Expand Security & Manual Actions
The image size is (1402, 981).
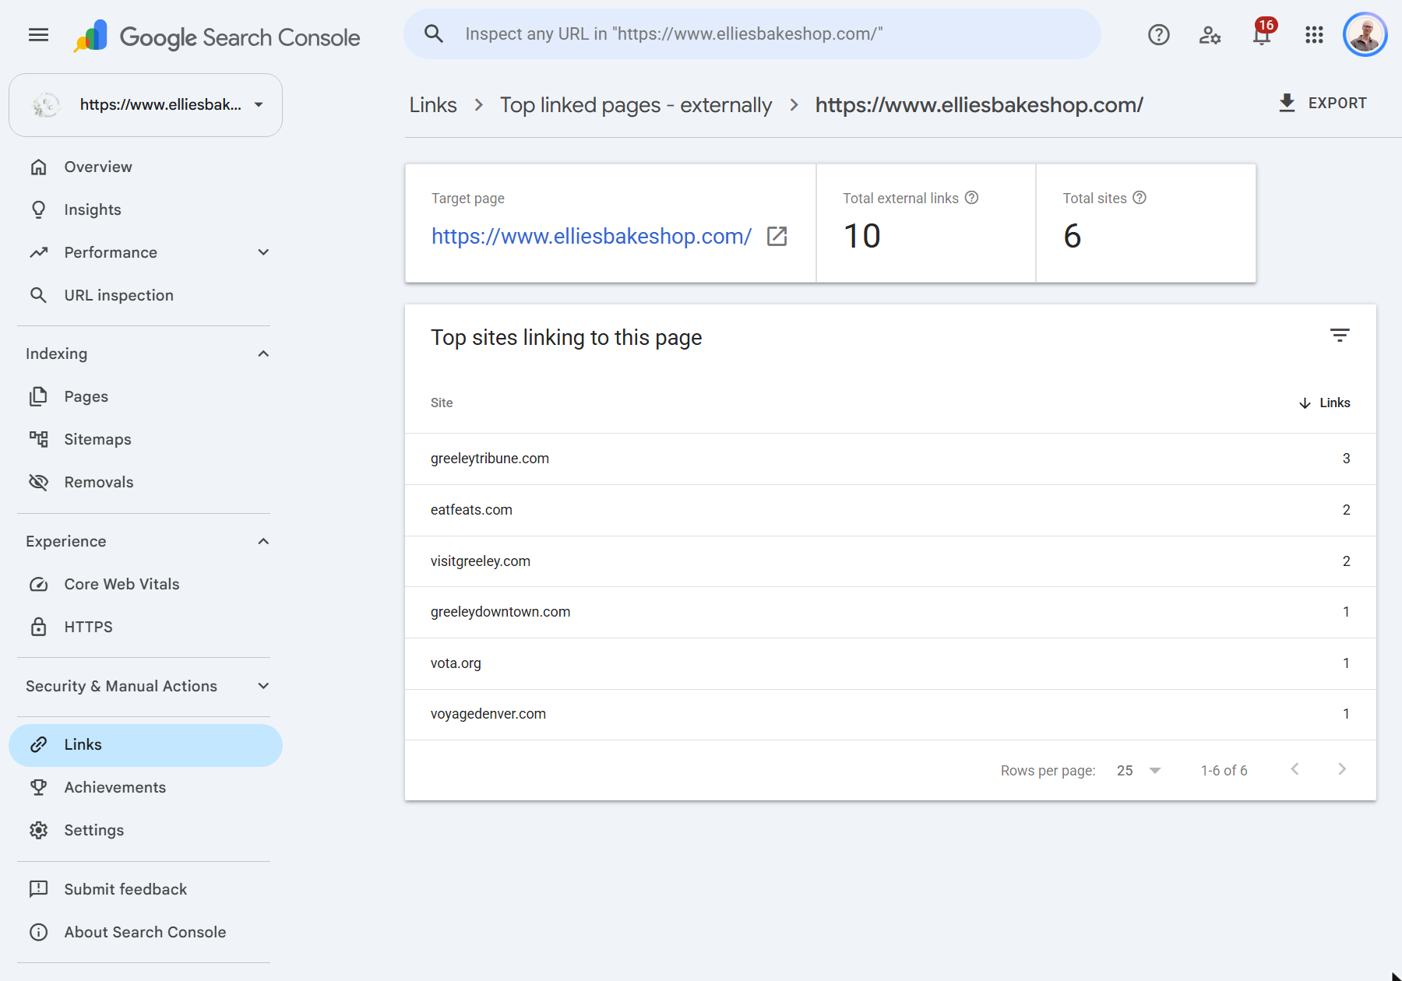(x=263, y=686)
